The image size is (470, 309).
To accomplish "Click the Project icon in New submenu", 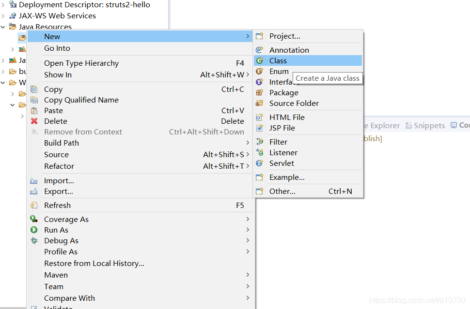I will tap(259, 36).
